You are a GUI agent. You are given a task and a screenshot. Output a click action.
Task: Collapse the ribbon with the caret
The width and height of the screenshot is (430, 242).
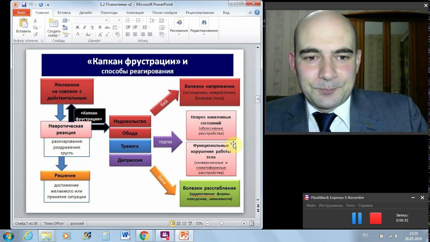250,13
